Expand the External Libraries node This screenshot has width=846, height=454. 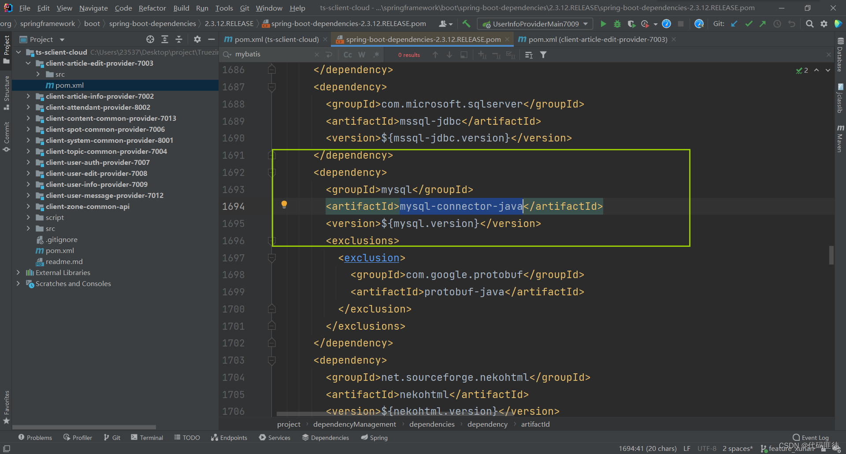18,272
